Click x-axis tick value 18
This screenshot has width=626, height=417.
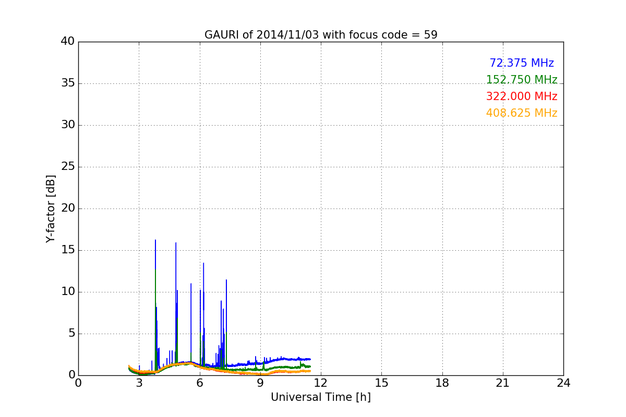tap(442, 383)
